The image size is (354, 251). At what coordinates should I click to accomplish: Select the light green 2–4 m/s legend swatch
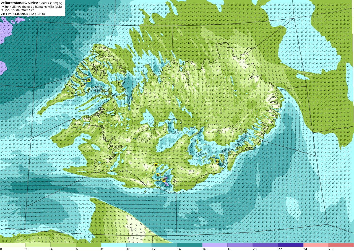[38, 245]
